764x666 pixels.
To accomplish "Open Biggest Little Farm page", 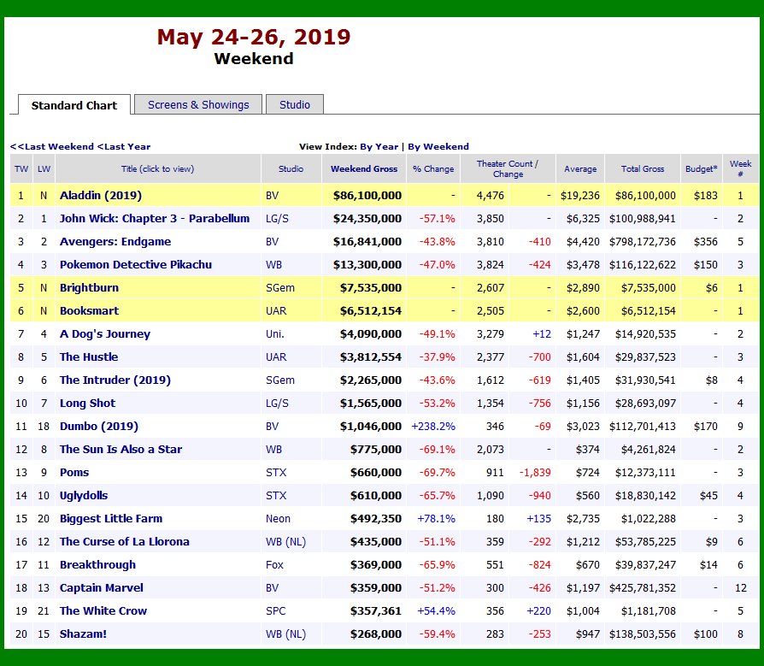I will click(111, 519).
